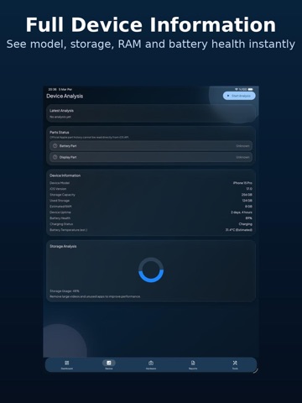Click the '256 GB' storage capacity value
The height and width of the screenshot is (403, 302).
[247, 195]
